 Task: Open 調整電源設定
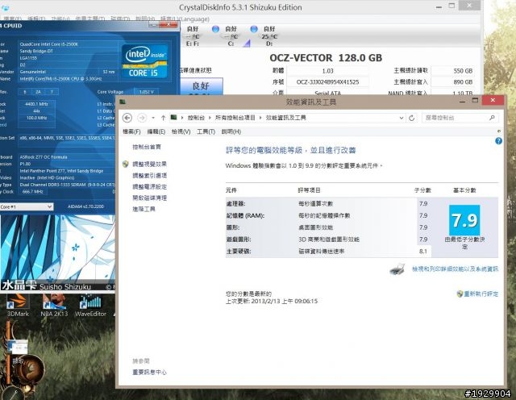pos(149,186)
